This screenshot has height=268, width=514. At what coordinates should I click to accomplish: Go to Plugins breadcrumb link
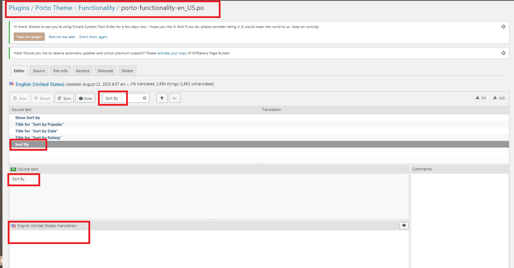click(x=19, y=8)
